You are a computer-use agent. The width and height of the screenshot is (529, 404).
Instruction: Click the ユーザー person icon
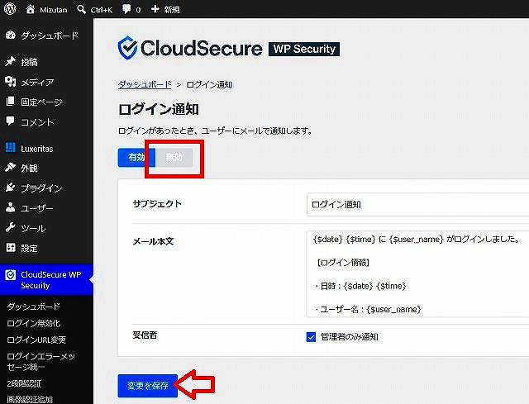[x=11, y=207]
